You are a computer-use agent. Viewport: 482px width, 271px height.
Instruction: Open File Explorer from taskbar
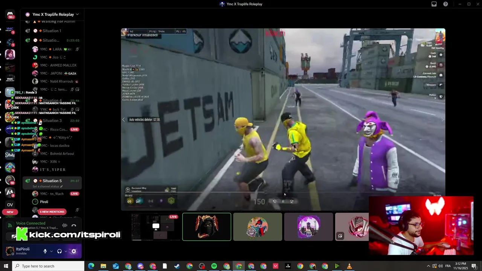point(103,266)
